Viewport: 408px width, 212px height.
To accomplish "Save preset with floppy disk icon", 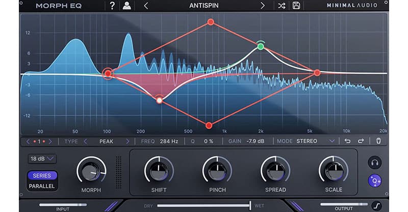I will tap(296, 6).
